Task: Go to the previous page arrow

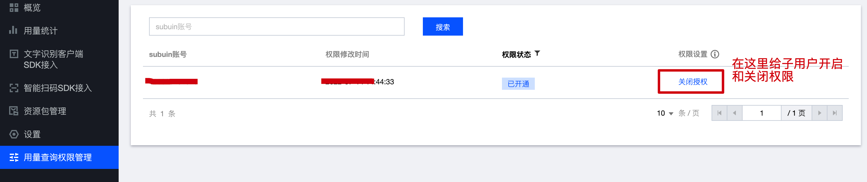Action: click(734, 113)
